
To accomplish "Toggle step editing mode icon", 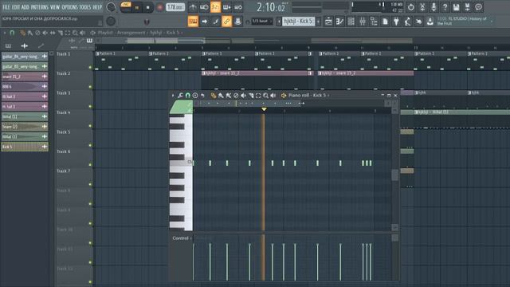I will (215, 22).
